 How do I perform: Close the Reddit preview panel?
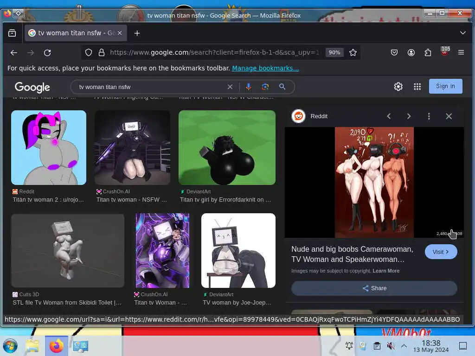449,116
